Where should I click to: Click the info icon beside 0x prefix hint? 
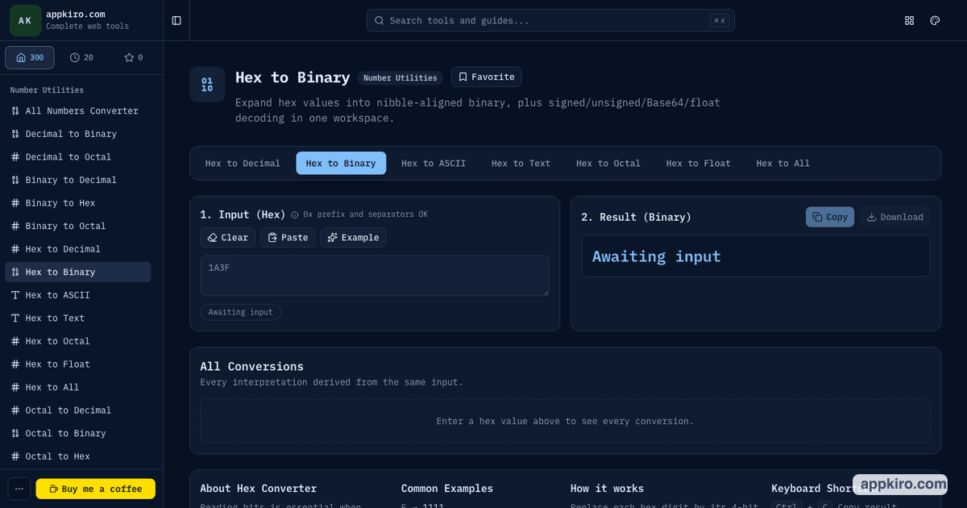295,214
